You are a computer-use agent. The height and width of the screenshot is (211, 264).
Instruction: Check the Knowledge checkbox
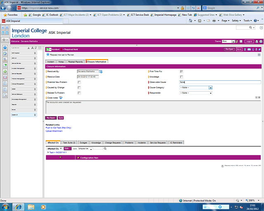pyautogui.click(x=181, y=77)
